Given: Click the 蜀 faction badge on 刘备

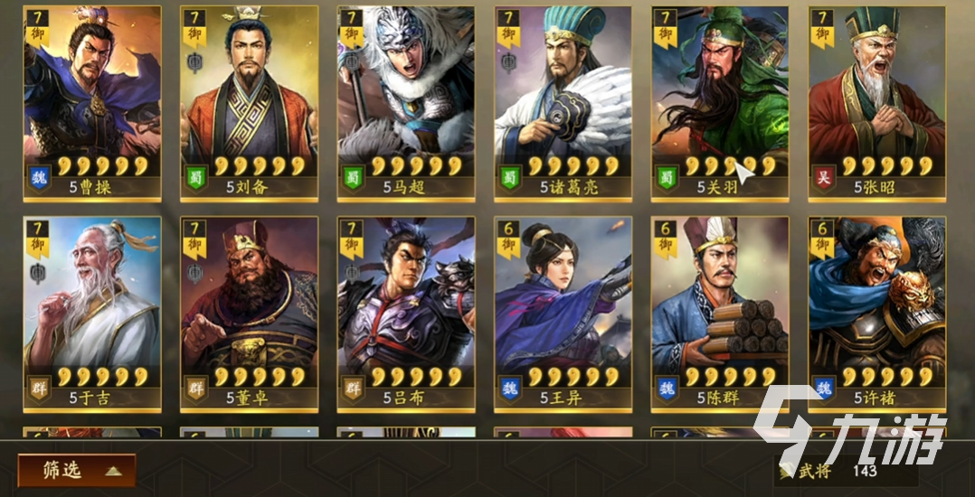Looking at the screenshot, I should click(x=196, y=177).
